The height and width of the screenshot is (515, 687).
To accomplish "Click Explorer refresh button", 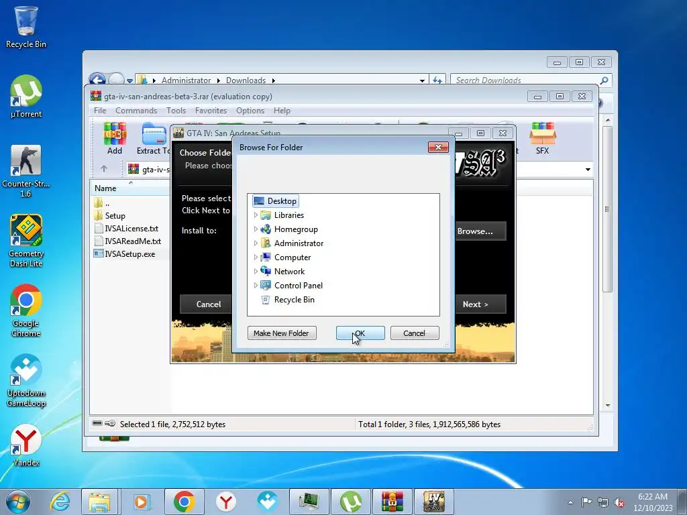I will pos(437,80).
